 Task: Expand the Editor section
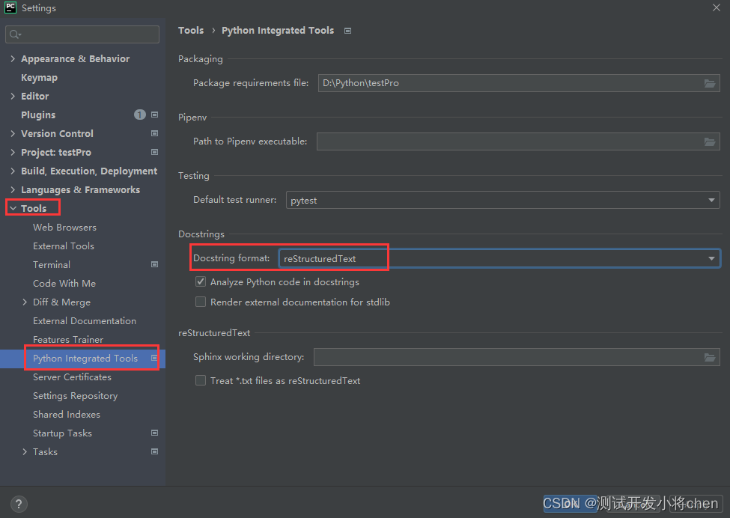(x=13, y=96)
